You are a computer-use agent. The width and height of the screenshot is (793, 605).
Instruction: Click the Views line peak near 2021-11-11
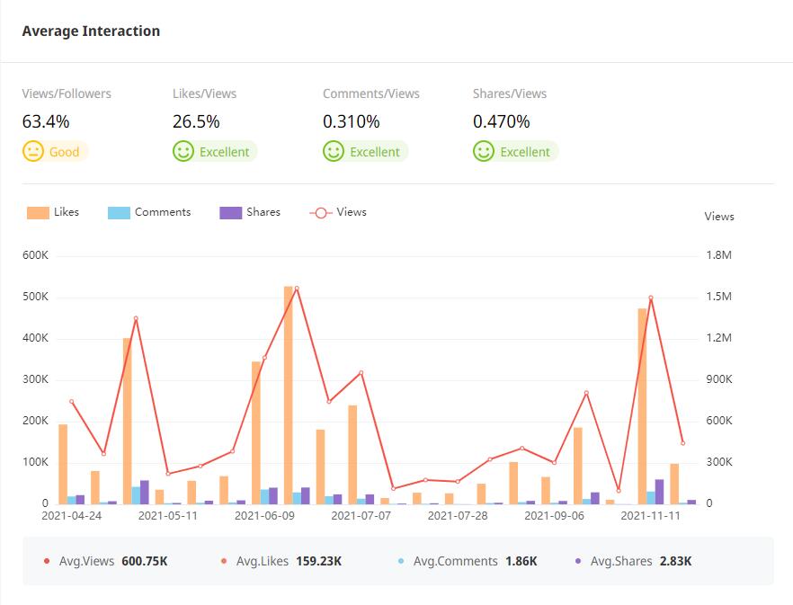(650, 298)
